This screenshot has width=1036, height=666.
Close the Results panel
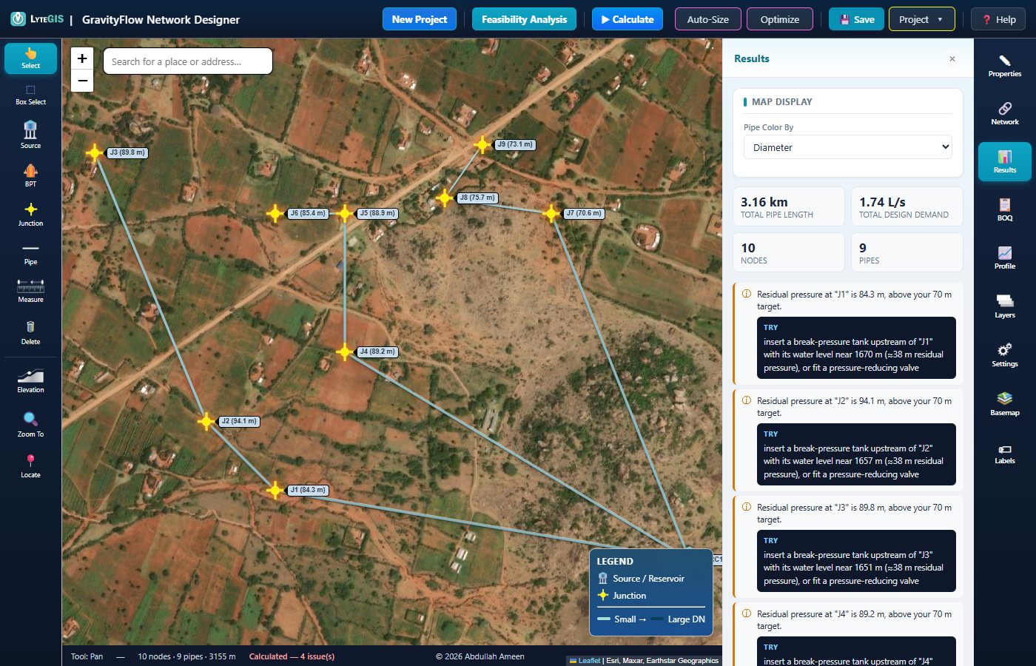point(952,58)
